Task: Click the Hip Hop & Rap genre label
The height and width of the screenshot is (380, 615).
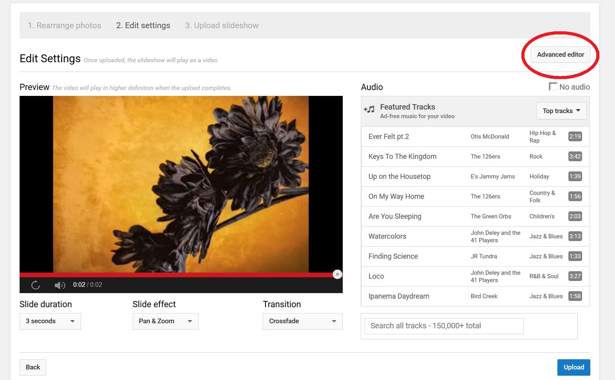Action: pos(543,137)
